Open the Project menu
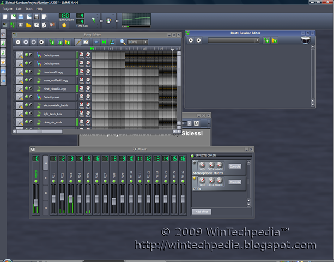The image size is (334, 262). pos(8,9)
